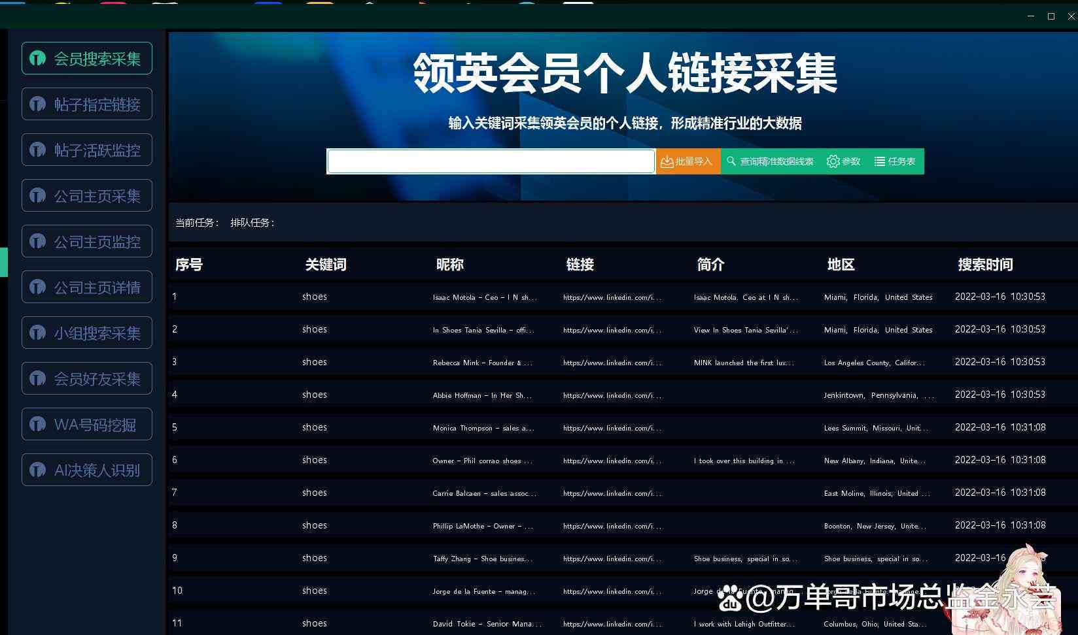Click the 当前任务 status label

pos(198,223)
